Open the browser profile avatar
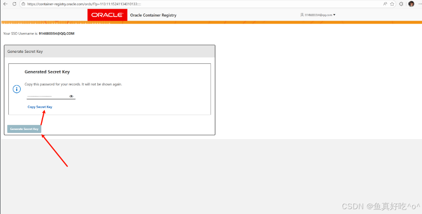The image size is (422, 214). click(x=411, y=4)
